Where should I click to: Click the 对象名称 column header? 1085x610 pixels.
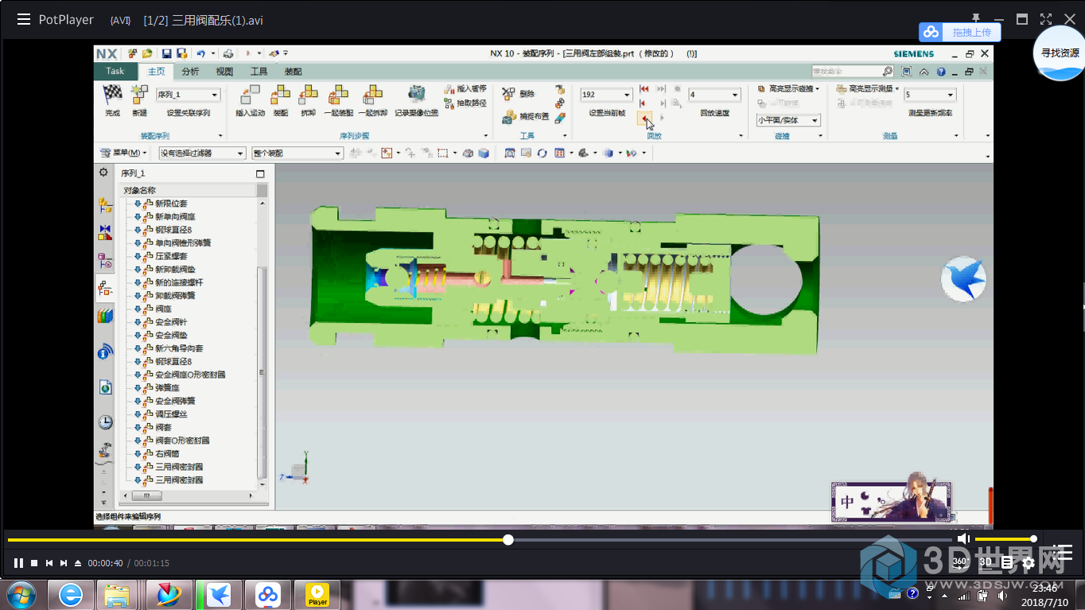[x=188, y=190]
